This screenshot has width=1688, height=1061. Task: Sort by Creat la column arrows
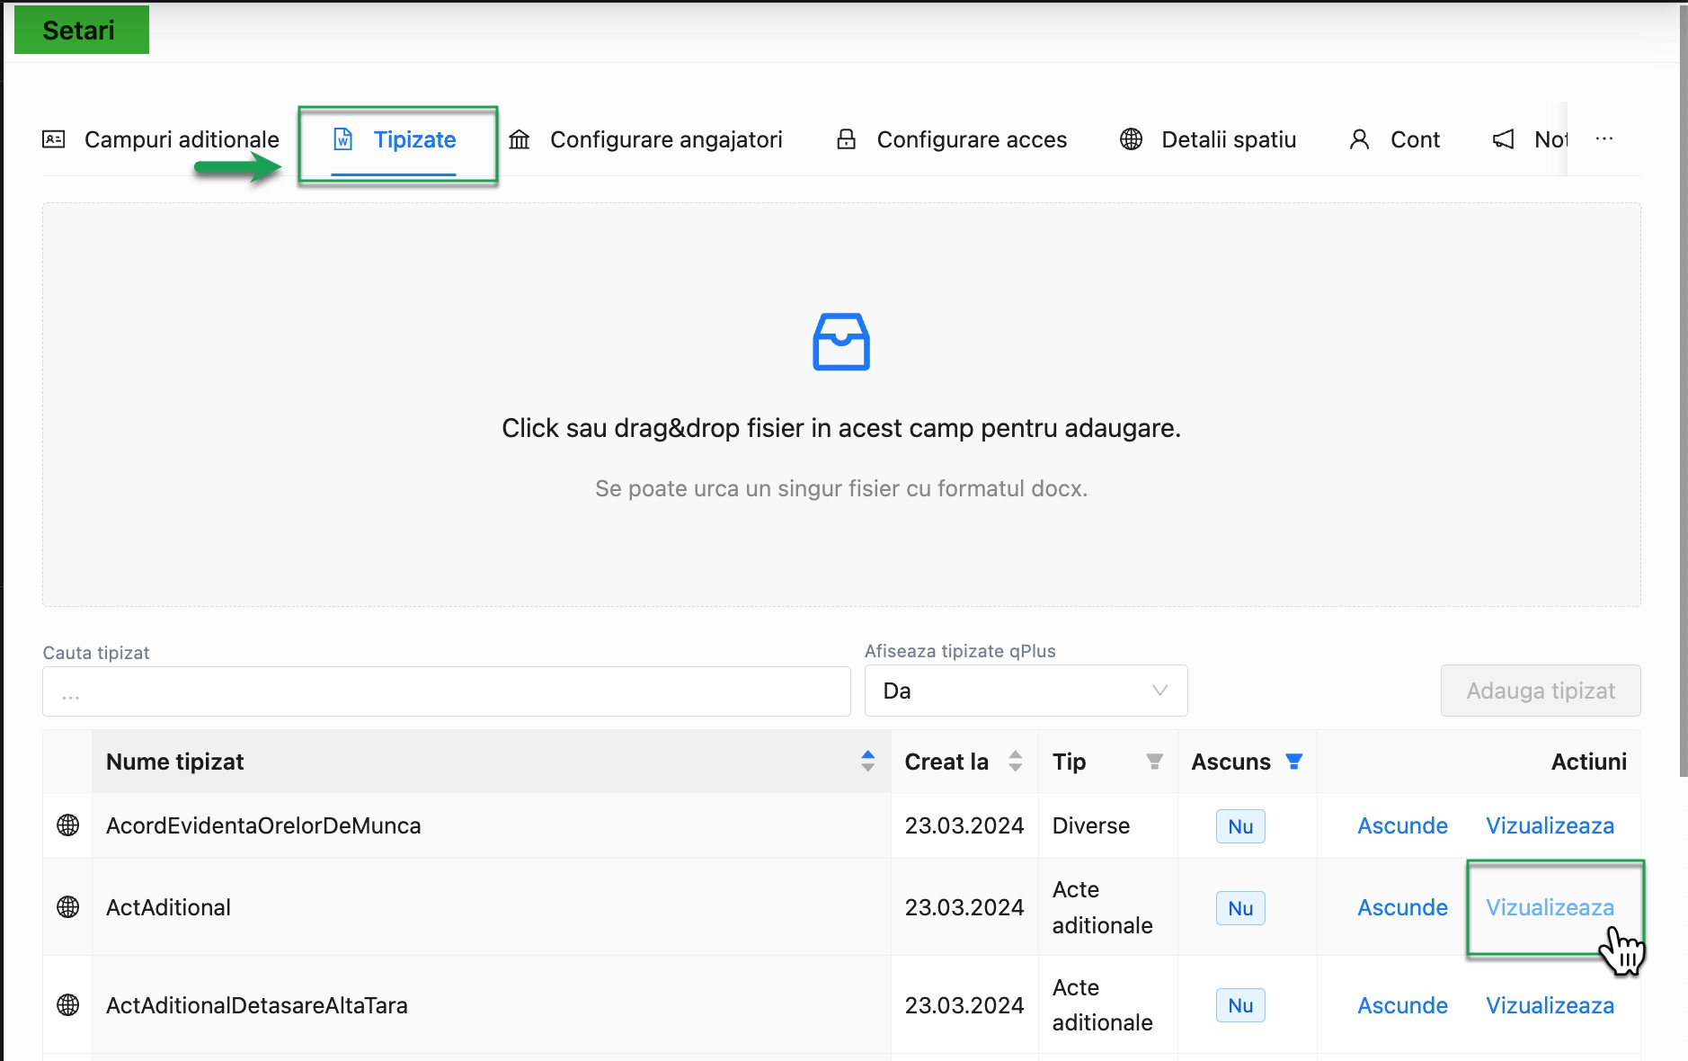coord(1016,762)
